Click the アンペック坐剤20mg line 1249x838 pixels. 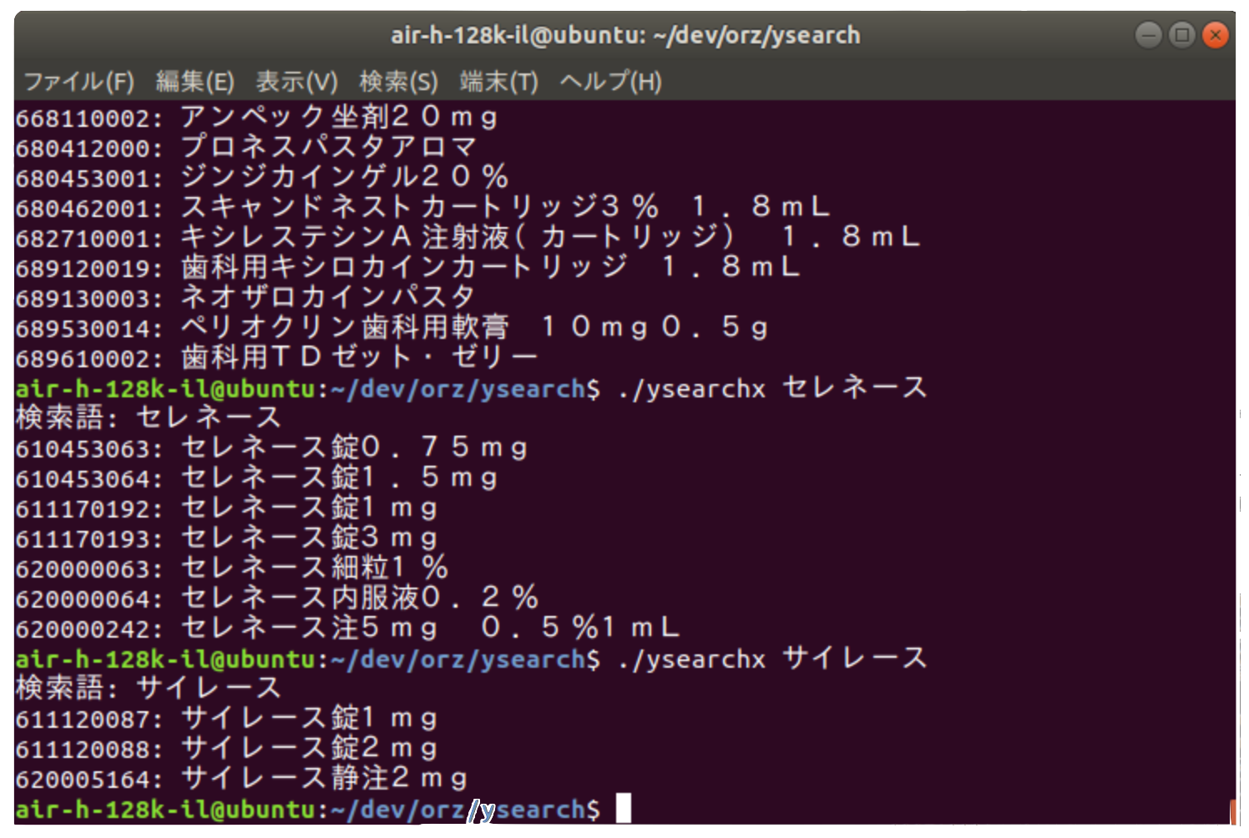[x=338, y=118]
